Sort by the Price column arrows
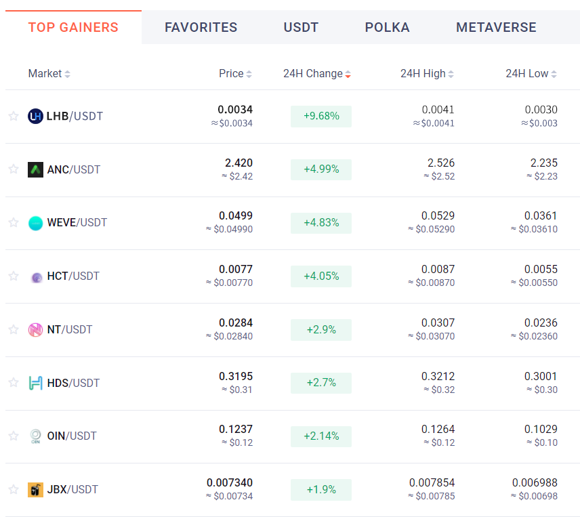This screenshot has width=580, height=517. coord(249,73)
